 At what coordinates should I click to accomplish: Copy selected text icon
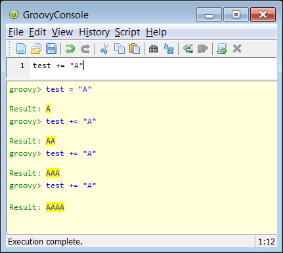[x=120, y=49]
